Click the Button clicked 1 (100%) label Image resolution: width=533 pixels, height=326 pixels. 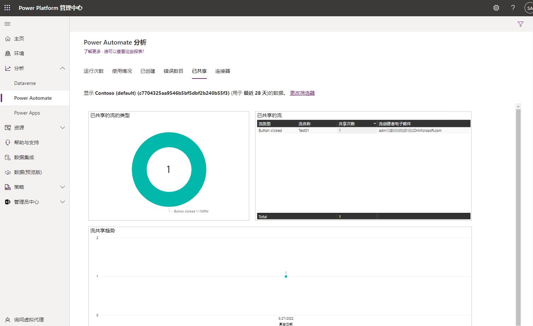(191, 211)
